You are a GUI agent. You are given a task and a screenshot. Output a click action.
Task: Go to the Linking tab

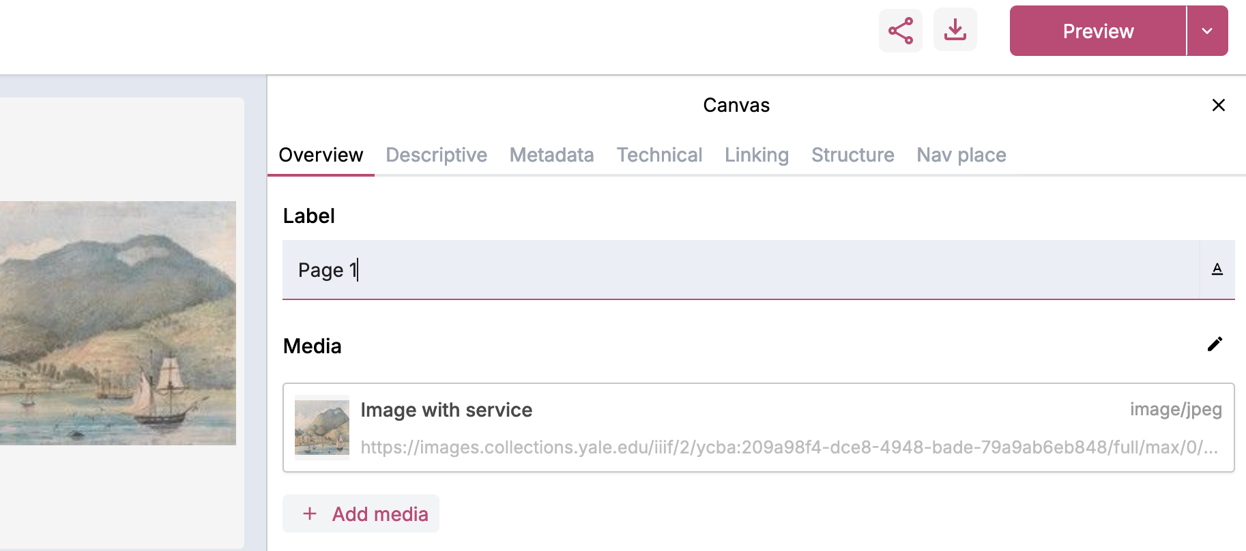point(756,155)
